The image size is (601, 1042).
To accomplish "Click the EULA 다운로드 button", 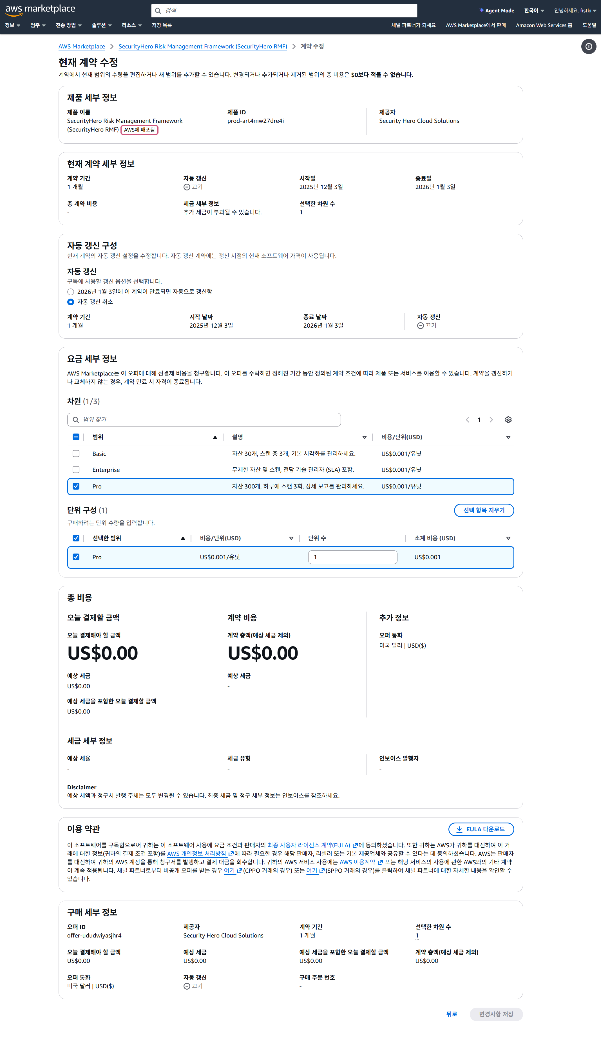I will pos(481,829).
